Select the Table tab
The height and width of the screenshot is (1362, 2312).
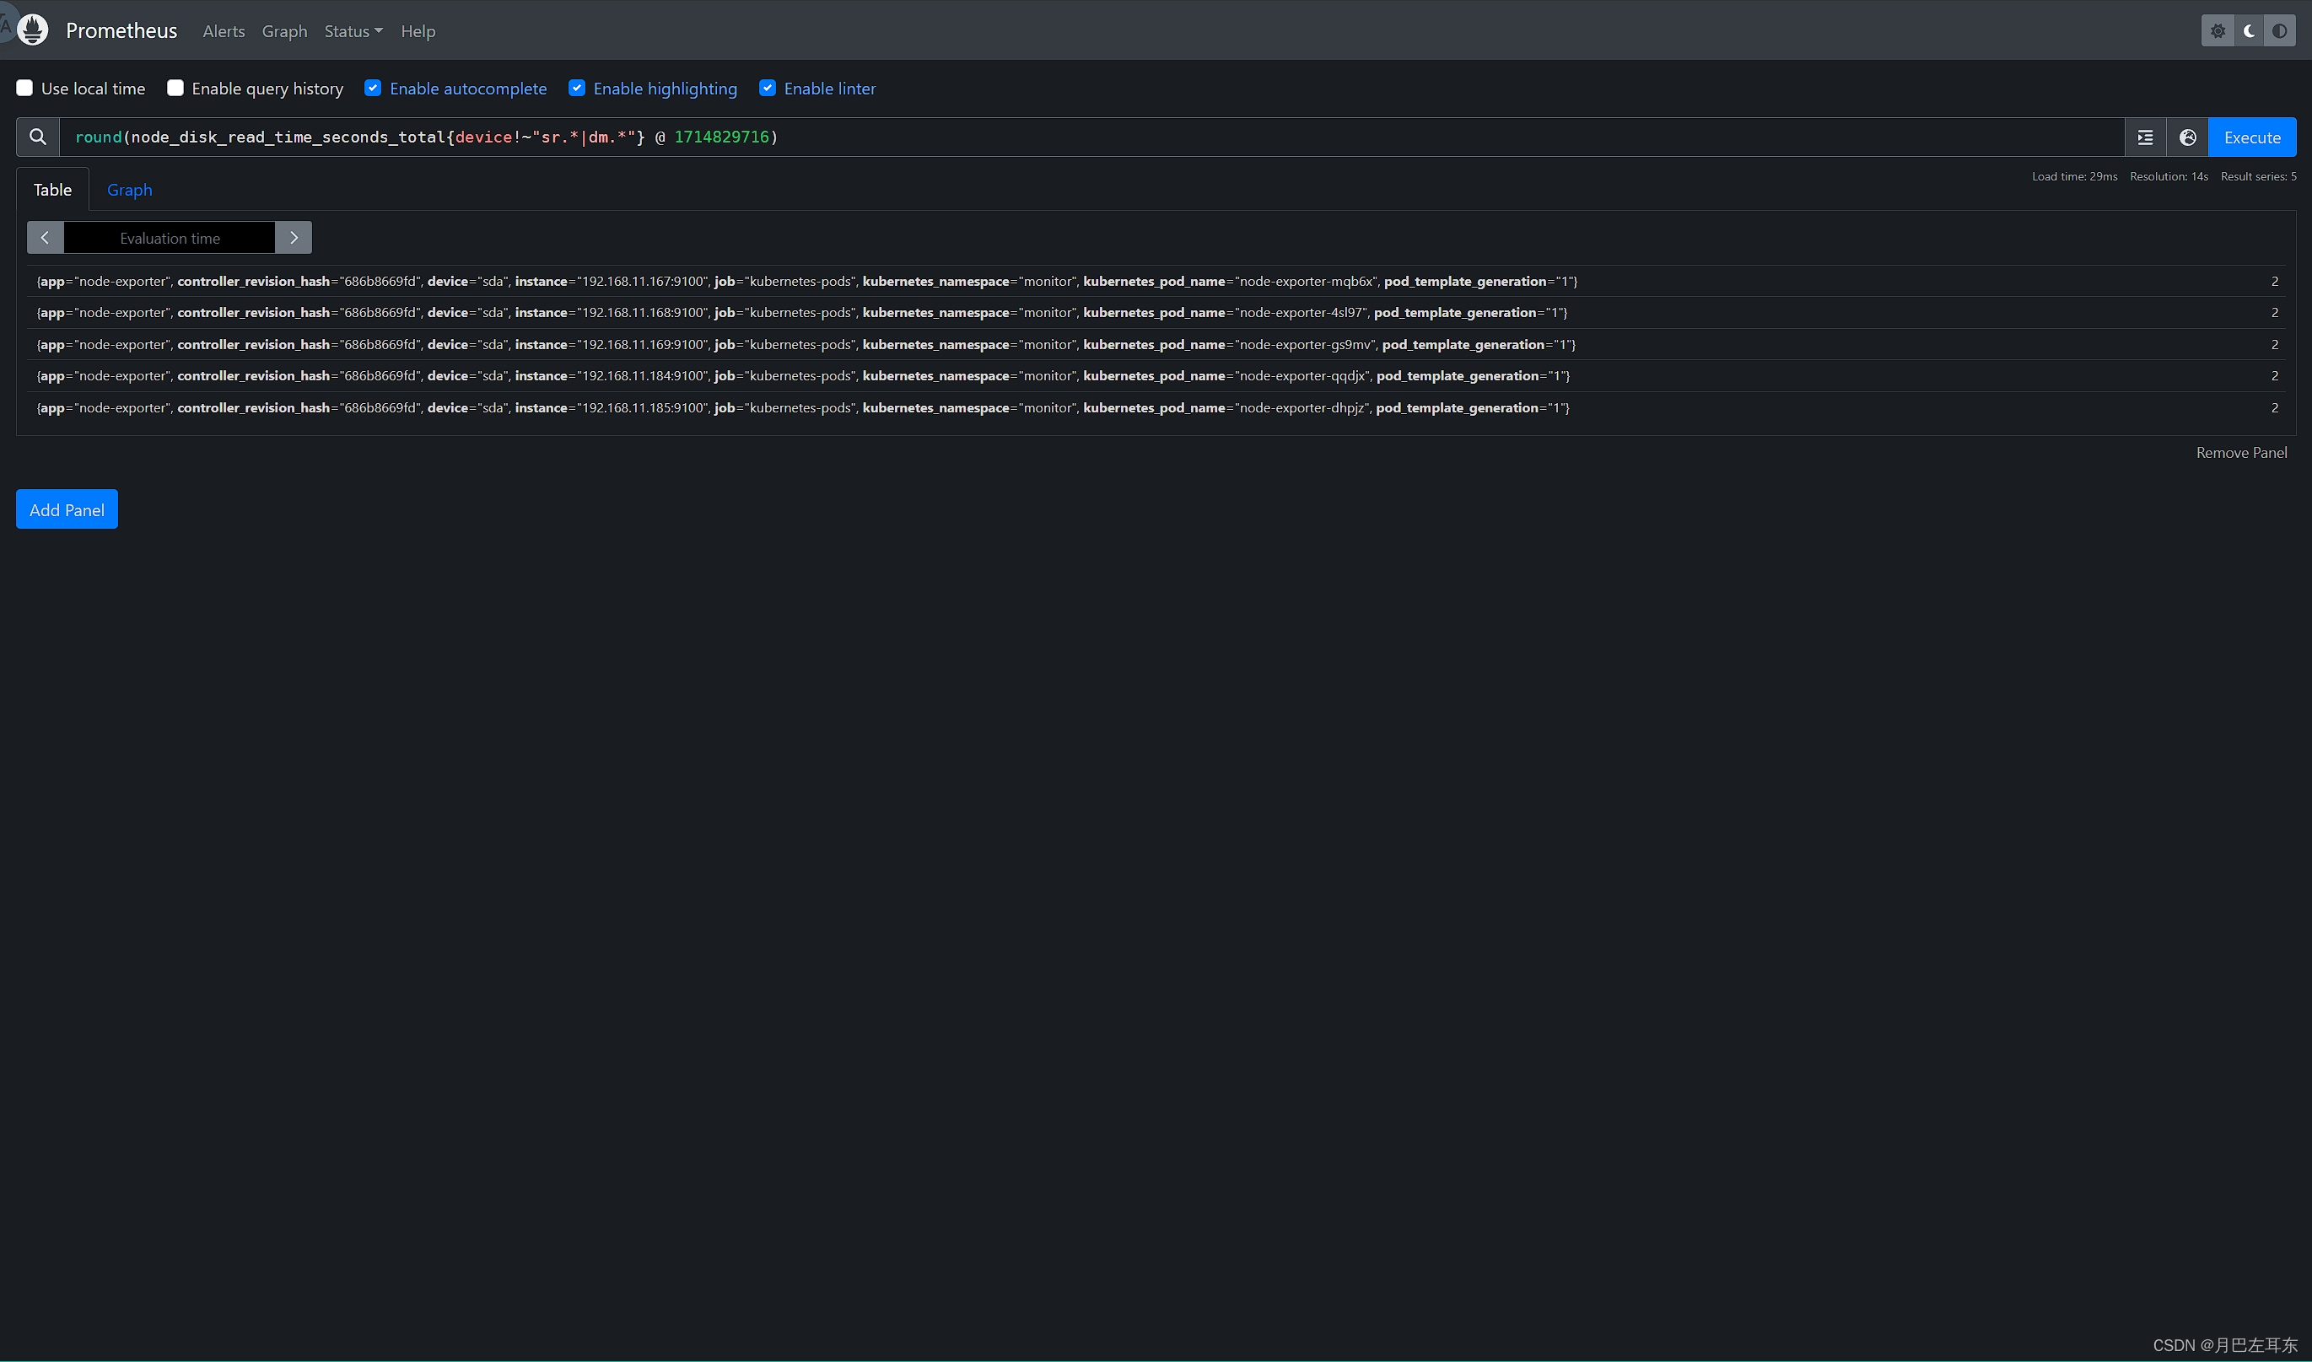pyautogui.click(x=52, y=189)
